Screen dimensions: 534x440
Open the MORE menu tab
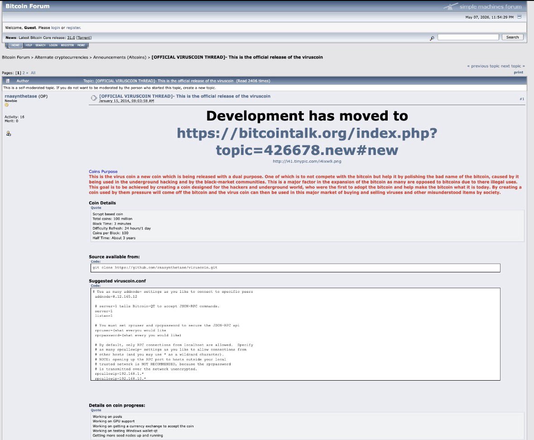coord(81,45)
